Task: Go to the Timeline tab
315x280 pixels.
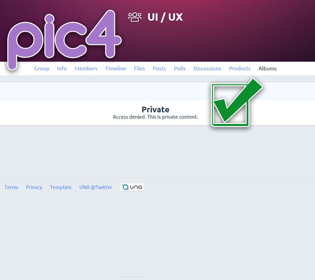Action: point(116,68)
